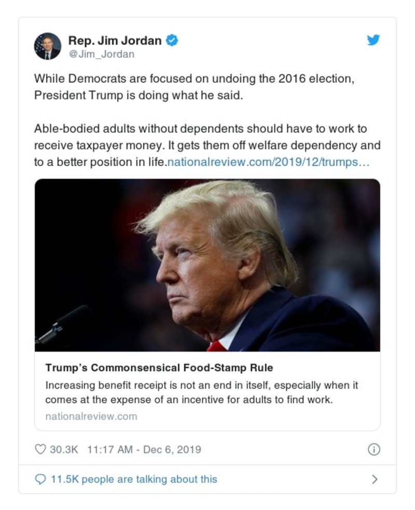Click Rep. Jim Jordan's profile avatar
Image resolution: width=415 pixels, height=510 pixels.
click(x=47, y=45)
